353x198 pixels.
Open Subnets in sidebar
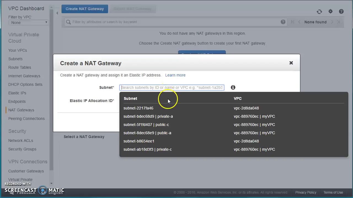[x=15, y=59]
